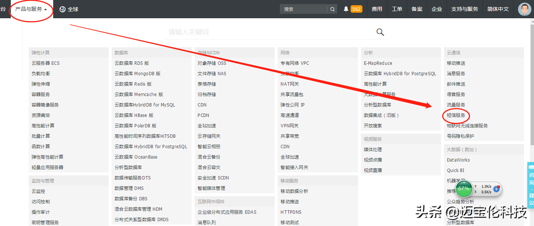Viewport: 534px width, 226px height.
Task: Open 云数据库 RDS 版
Action: 132,63
